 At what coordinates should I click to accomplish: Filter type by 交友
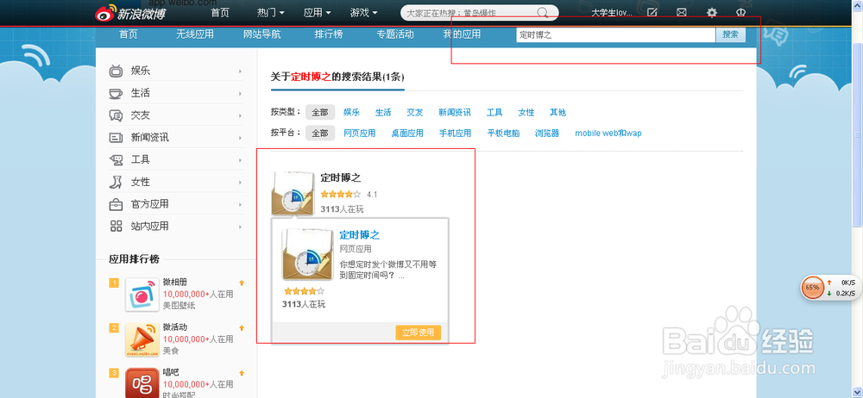point(415,112)
